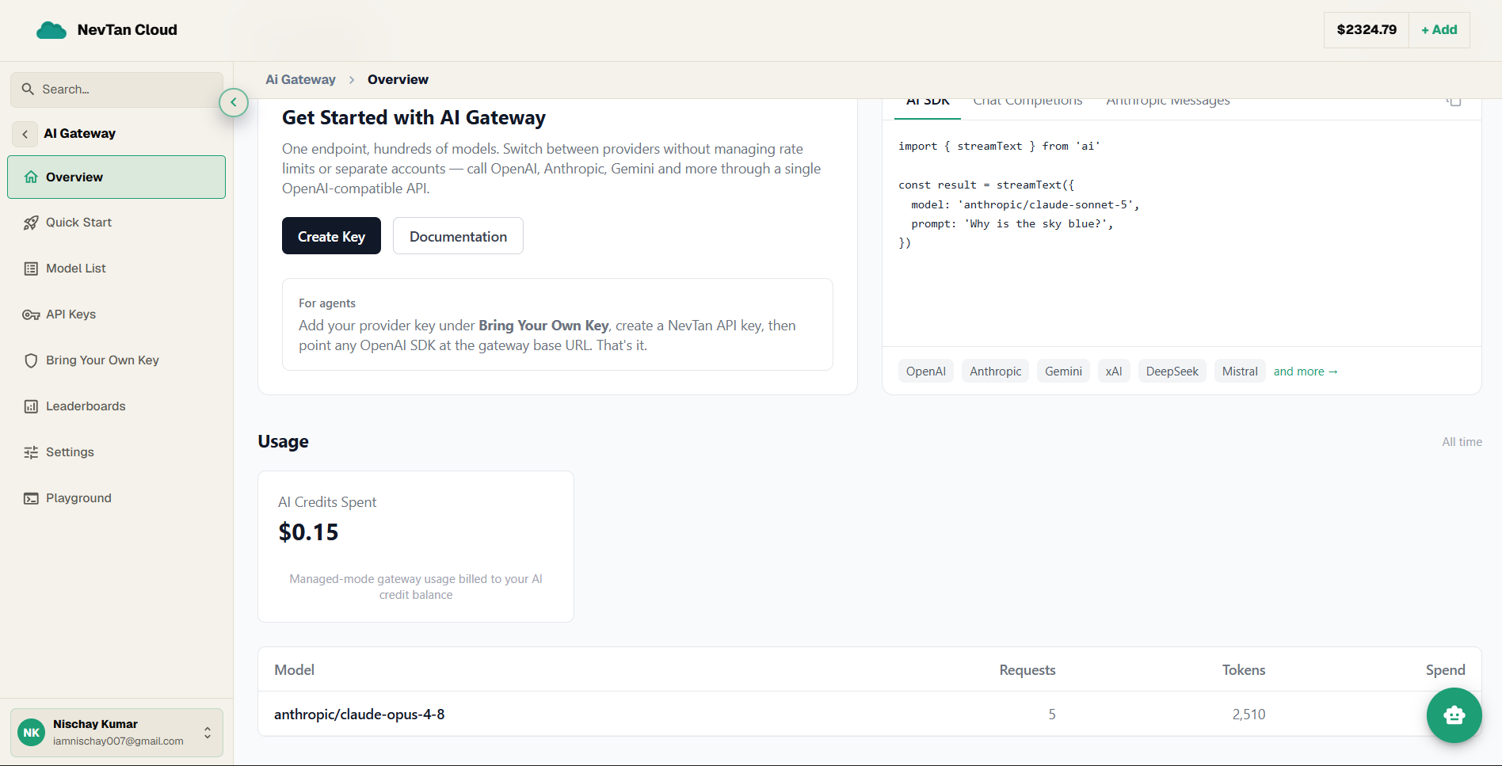Screen dimensions: 1502x766
Task: Click the NK user avatar
Action: pyautogui.click(x=32, y=733)
